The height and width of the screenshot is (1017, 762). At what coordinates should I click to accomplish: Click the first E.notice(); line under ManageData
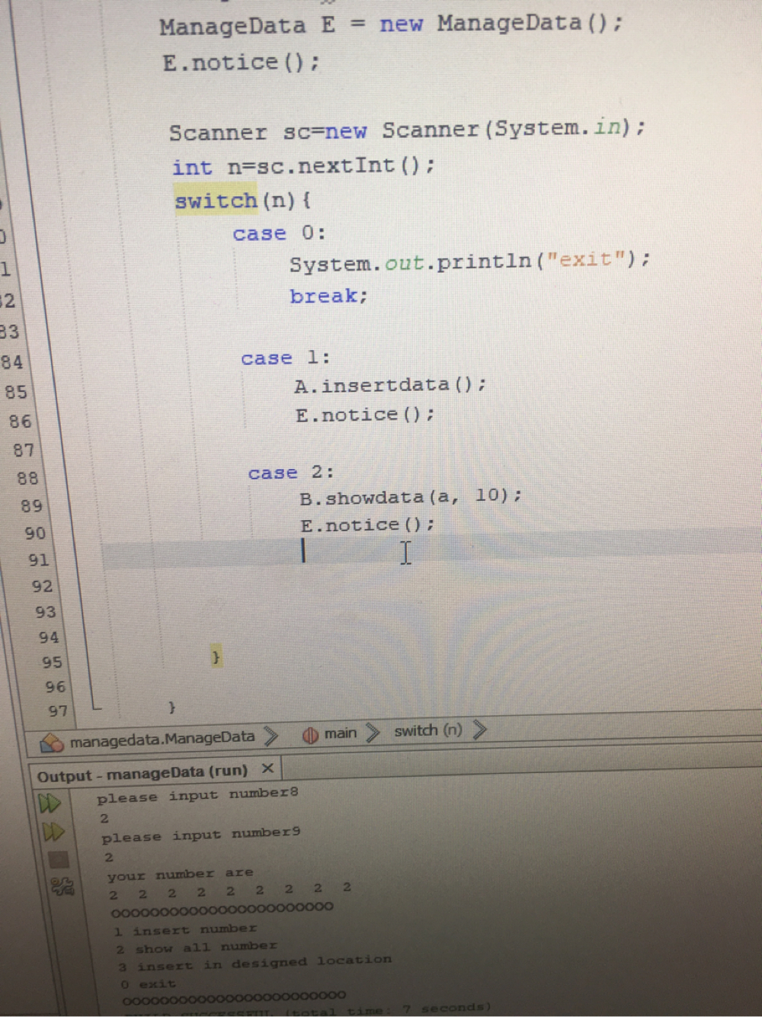(241, 62)
